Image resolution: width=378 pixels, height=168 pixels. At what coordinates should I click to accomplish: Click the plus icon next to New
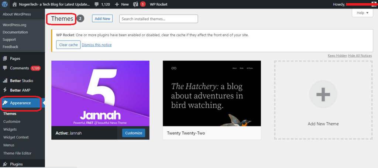point(117,4)
